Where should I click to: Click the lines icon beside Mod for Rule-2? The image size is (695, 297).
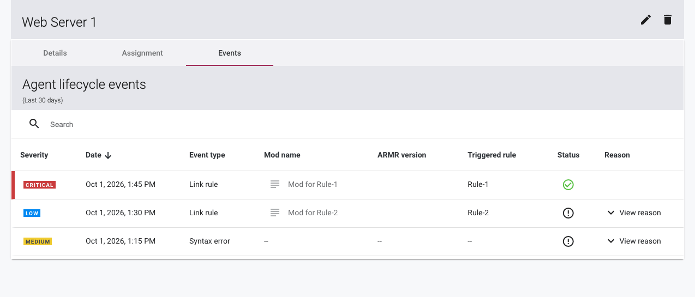point(275,213)
